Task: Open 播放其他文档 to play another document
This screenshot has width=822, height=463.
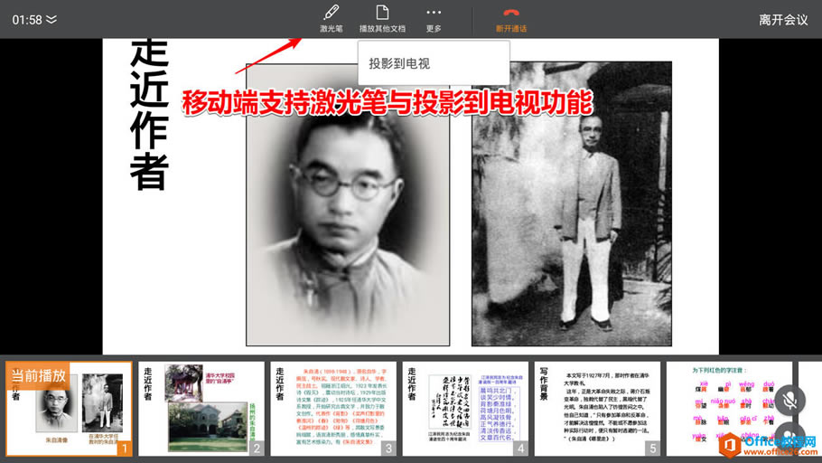Action: [x=382, y=18]
